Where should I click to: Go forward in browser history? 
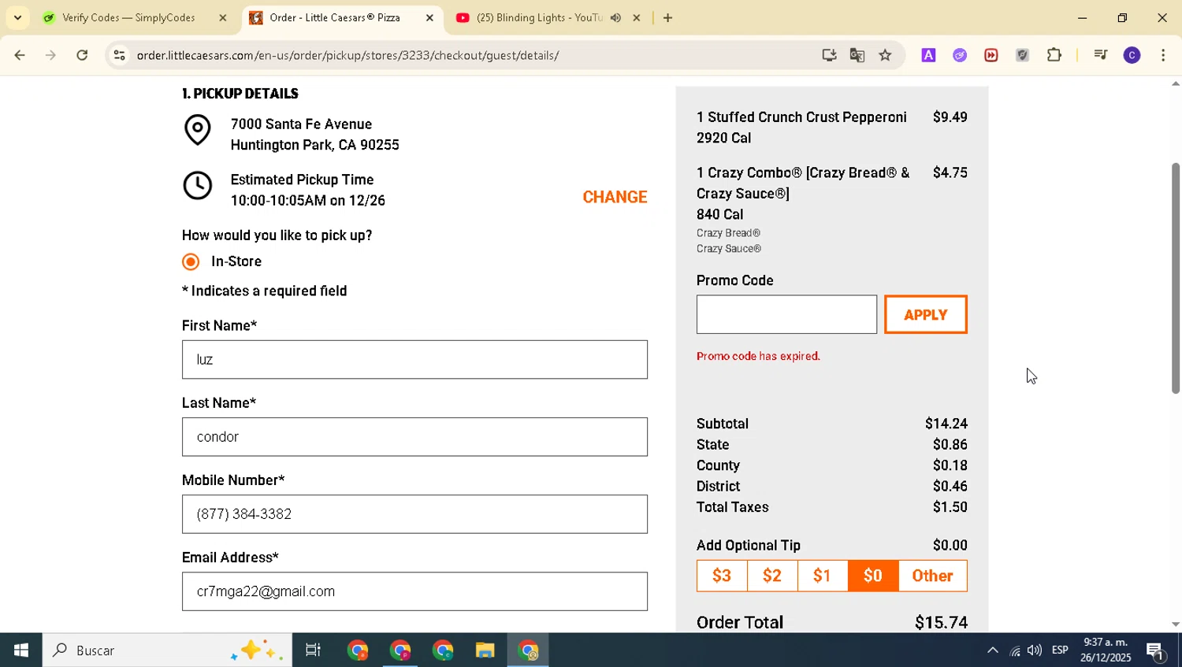pyautogui.click(x=50, y=55)
